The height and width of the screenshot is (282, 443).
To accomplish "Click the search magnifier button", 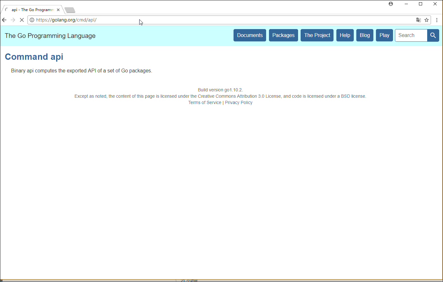I will click(433, 35).
